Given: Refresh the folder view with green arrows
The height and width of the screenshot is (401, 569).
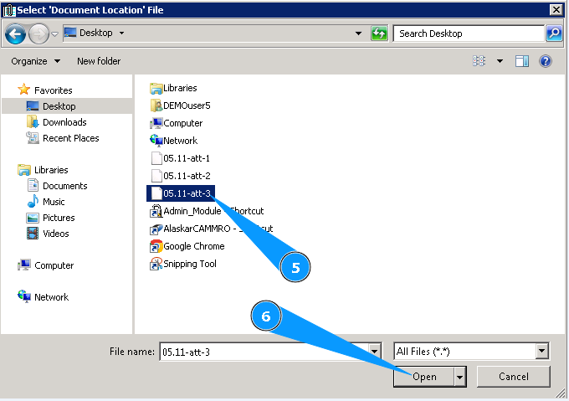Looking at the screenshot, I should [379, 33].
